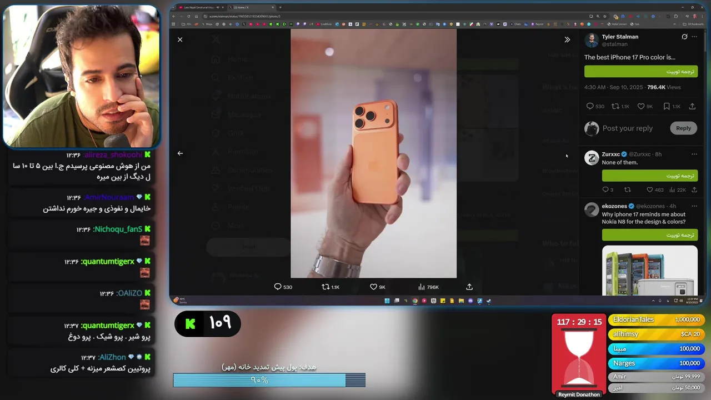Click Grok icon beside Tyler Stalman's post
711x400 pixels.
pos(684,37)
